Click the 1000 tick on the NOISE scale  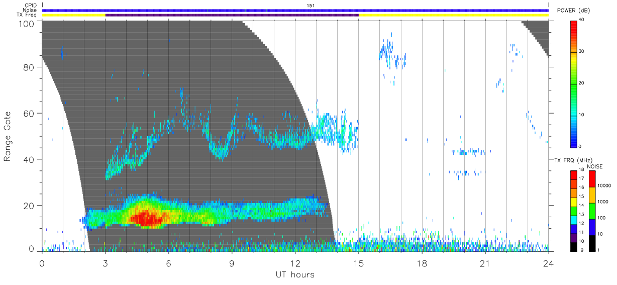(x=603, y=202)
